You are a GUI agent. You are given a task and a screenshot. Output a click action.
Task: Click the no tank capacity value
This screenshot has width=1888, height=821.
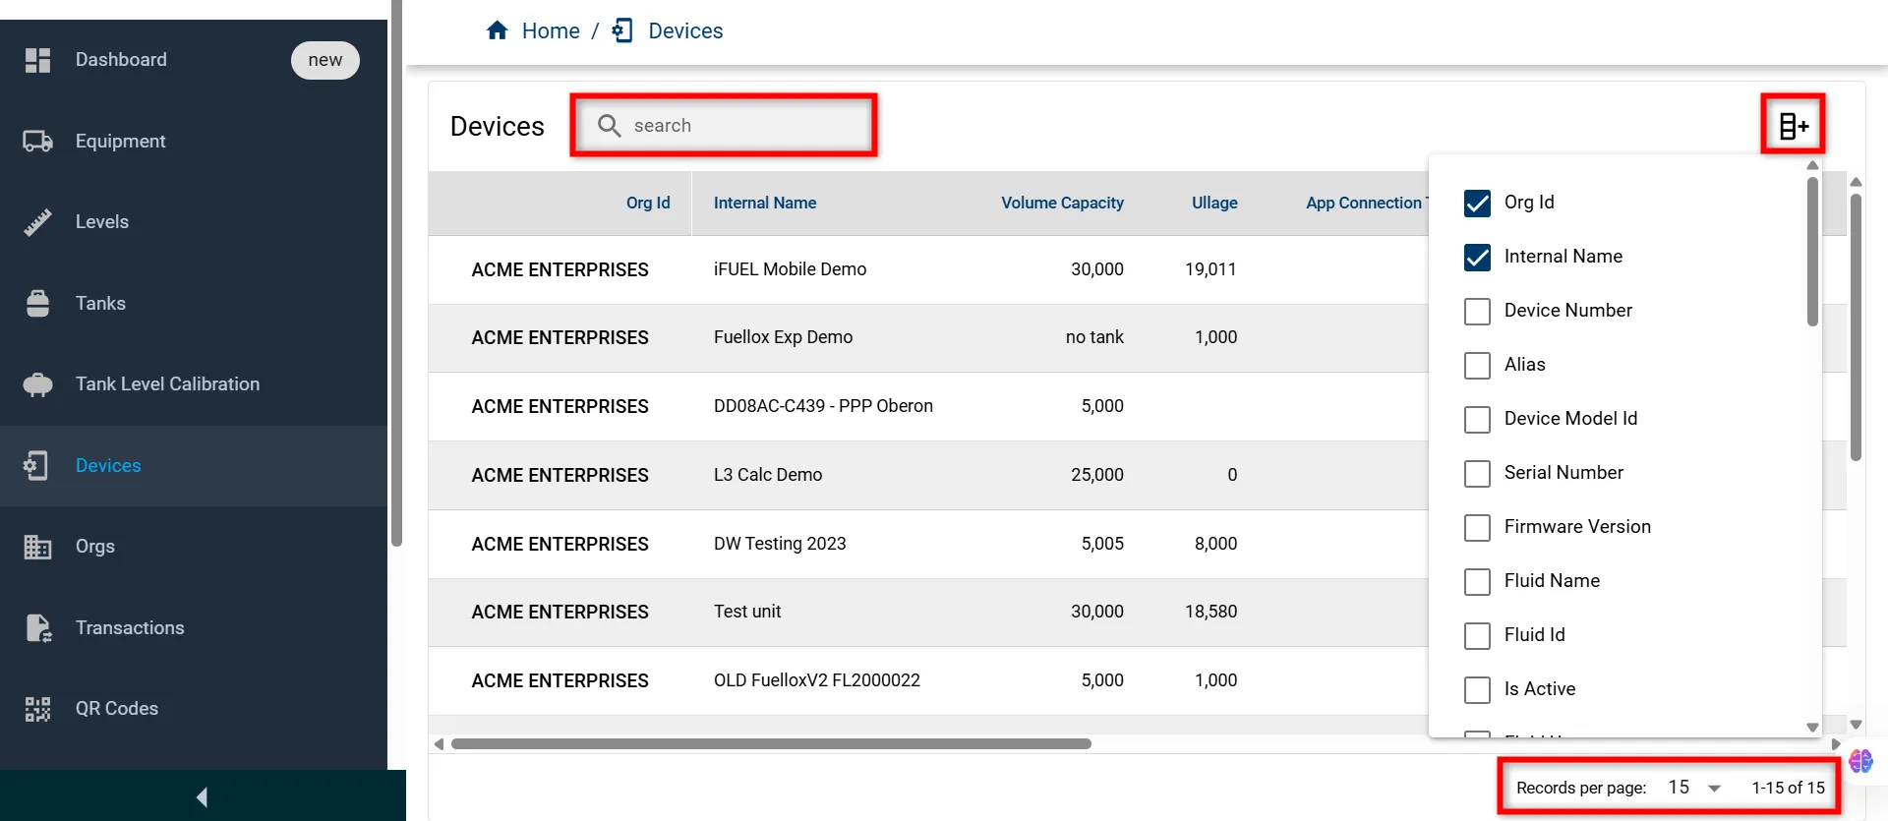(x=1094, y=337)
